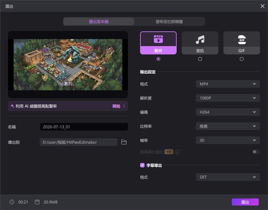
Task: Click the 導出到 path field
Action: coord(79,142)
